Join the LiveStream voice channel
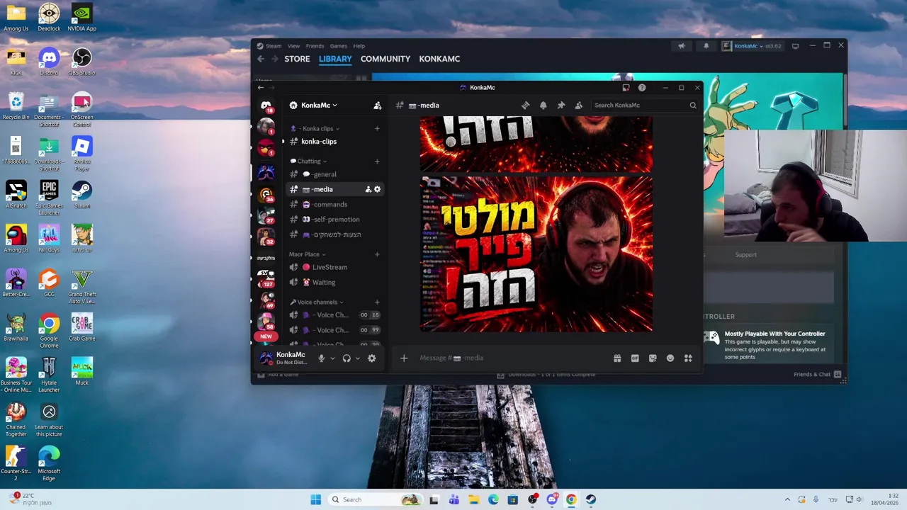This screenshot has width=907, height=510. pos(334,267)
